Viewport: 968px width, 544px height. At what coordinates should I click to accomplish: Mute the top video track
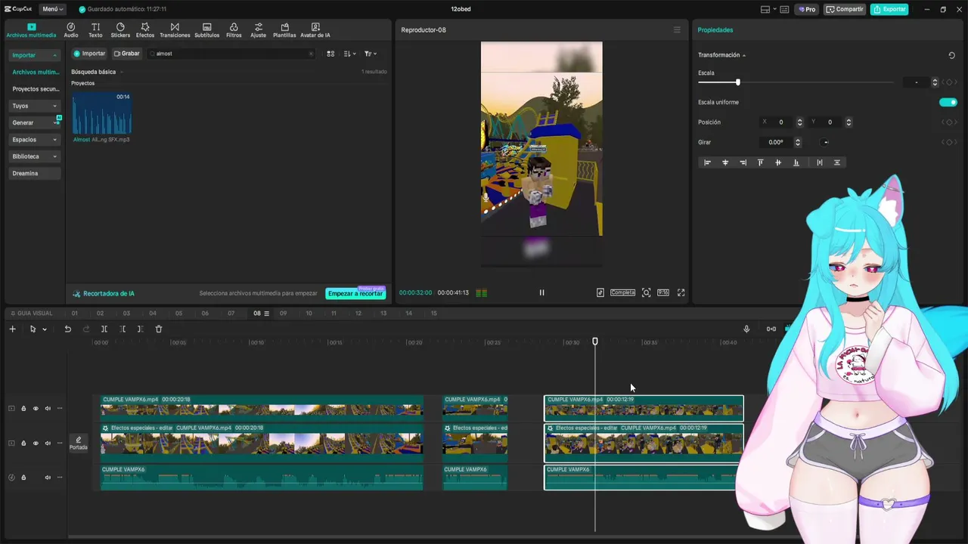(48, 409)
